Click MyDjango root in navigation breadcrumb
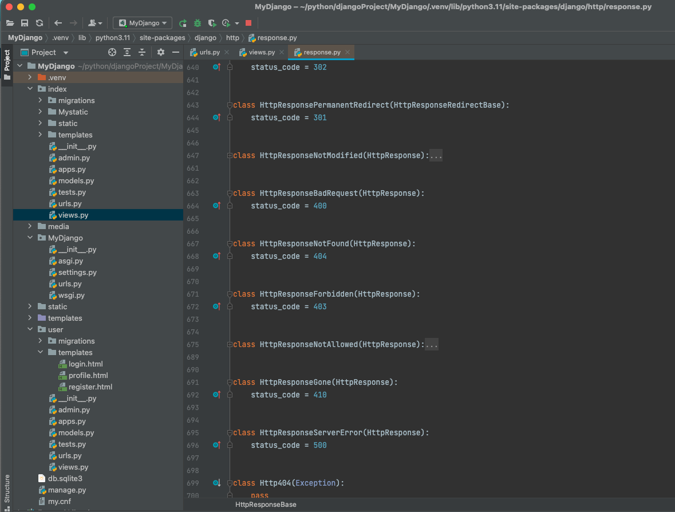The image size is (675, 512). point(25,38)
